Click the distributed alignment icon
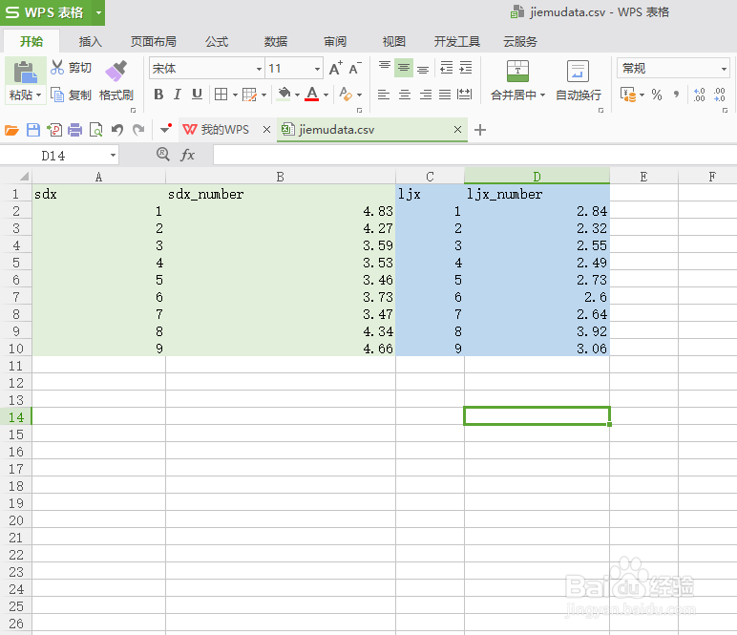 [464, 95]
